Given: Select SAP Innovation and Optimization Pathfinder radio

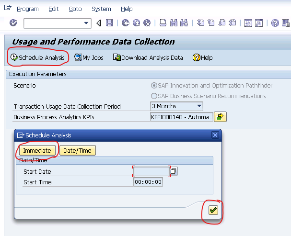Looking at the screenshot, I should (154, 86).
